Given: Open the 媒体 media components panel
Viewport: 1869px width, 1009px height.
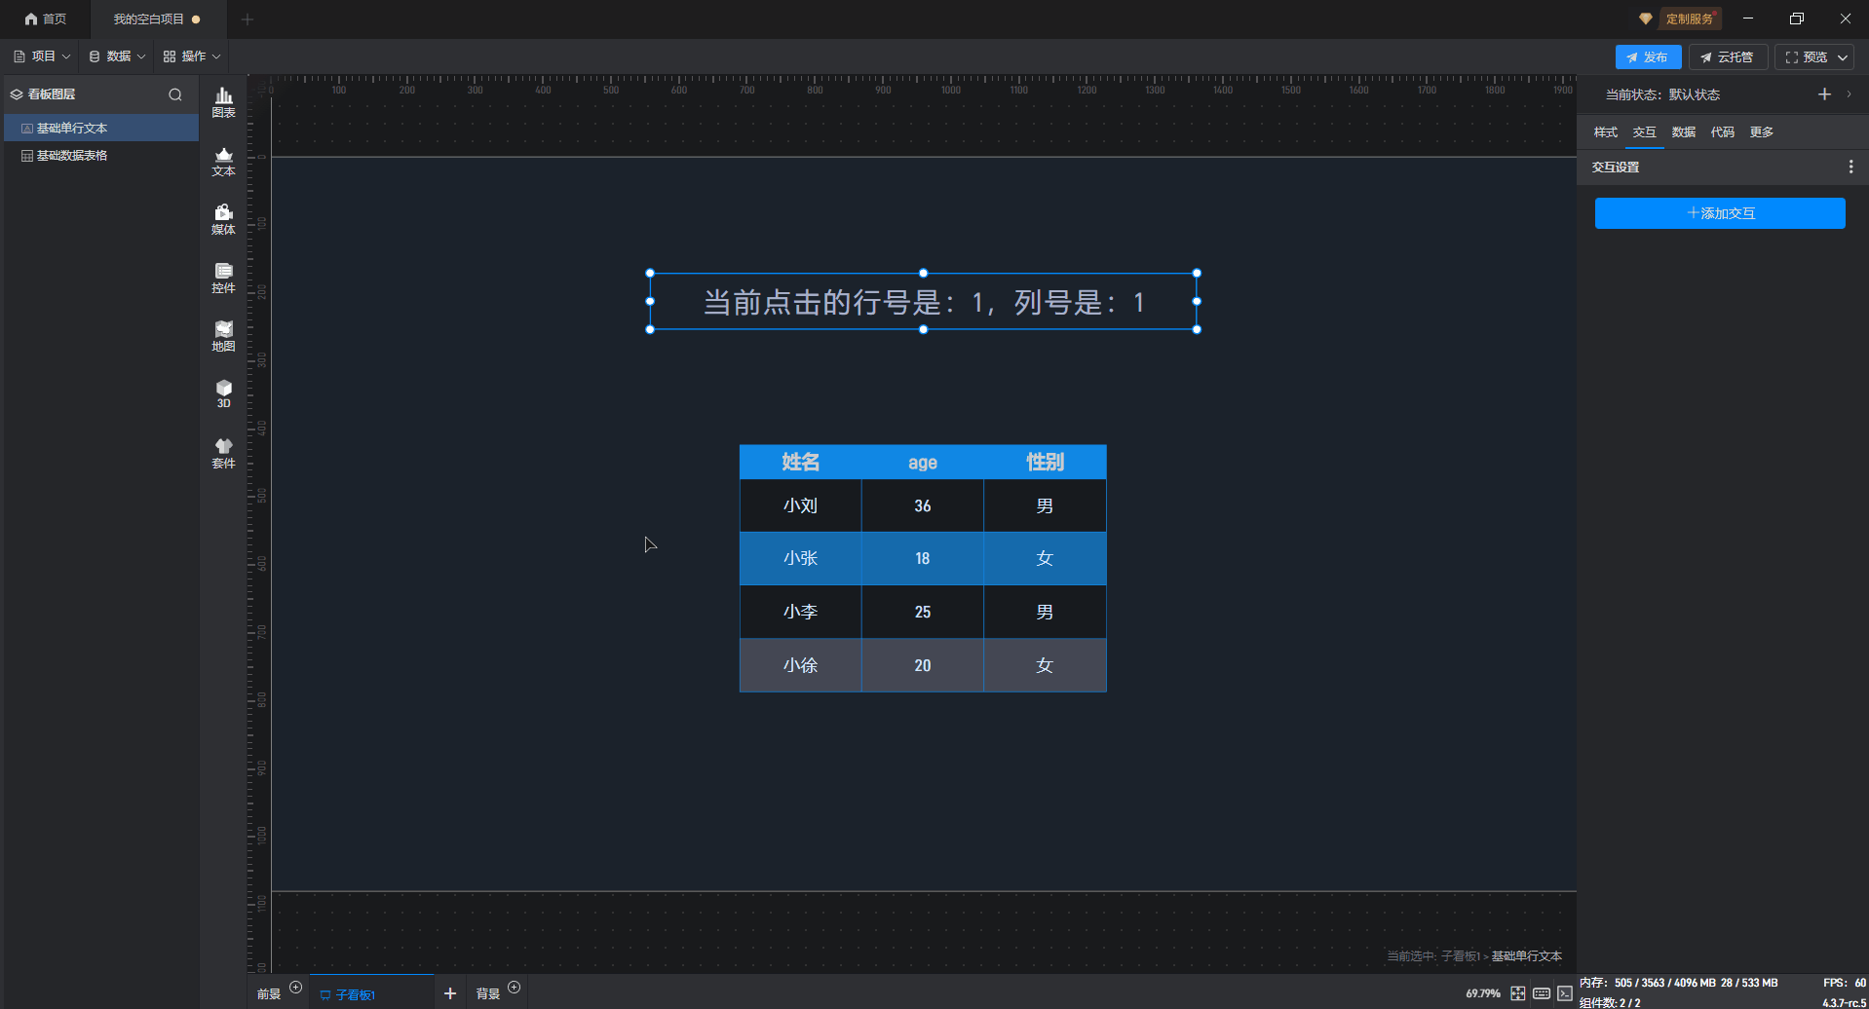Looking at the screenshot, I should 223,219.
